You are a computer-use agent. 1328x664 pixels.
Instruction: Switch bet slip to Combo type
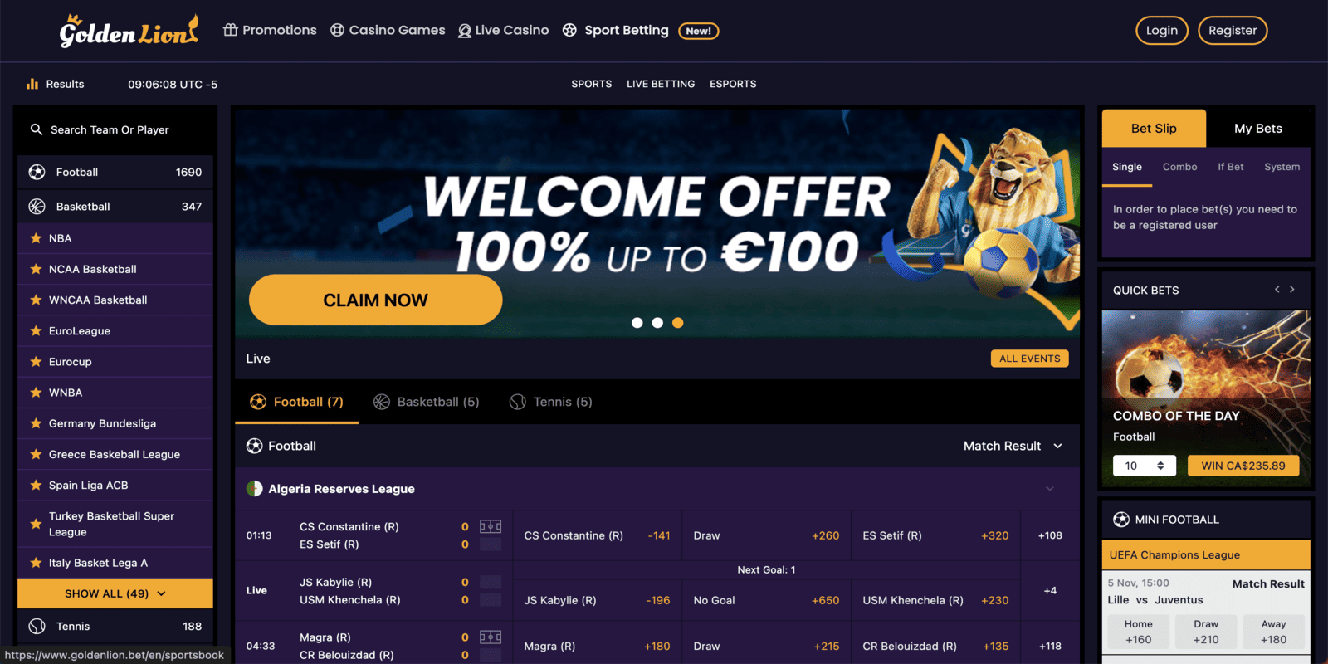pos(1179,167)
